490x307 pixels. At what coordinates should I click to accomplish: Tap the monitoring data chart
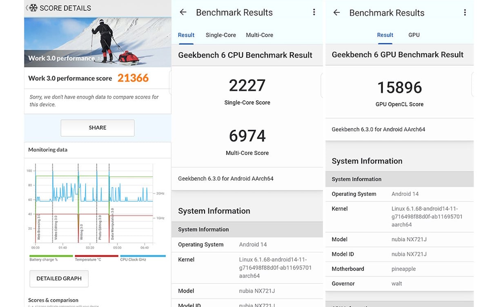click(x=95, y=207)
